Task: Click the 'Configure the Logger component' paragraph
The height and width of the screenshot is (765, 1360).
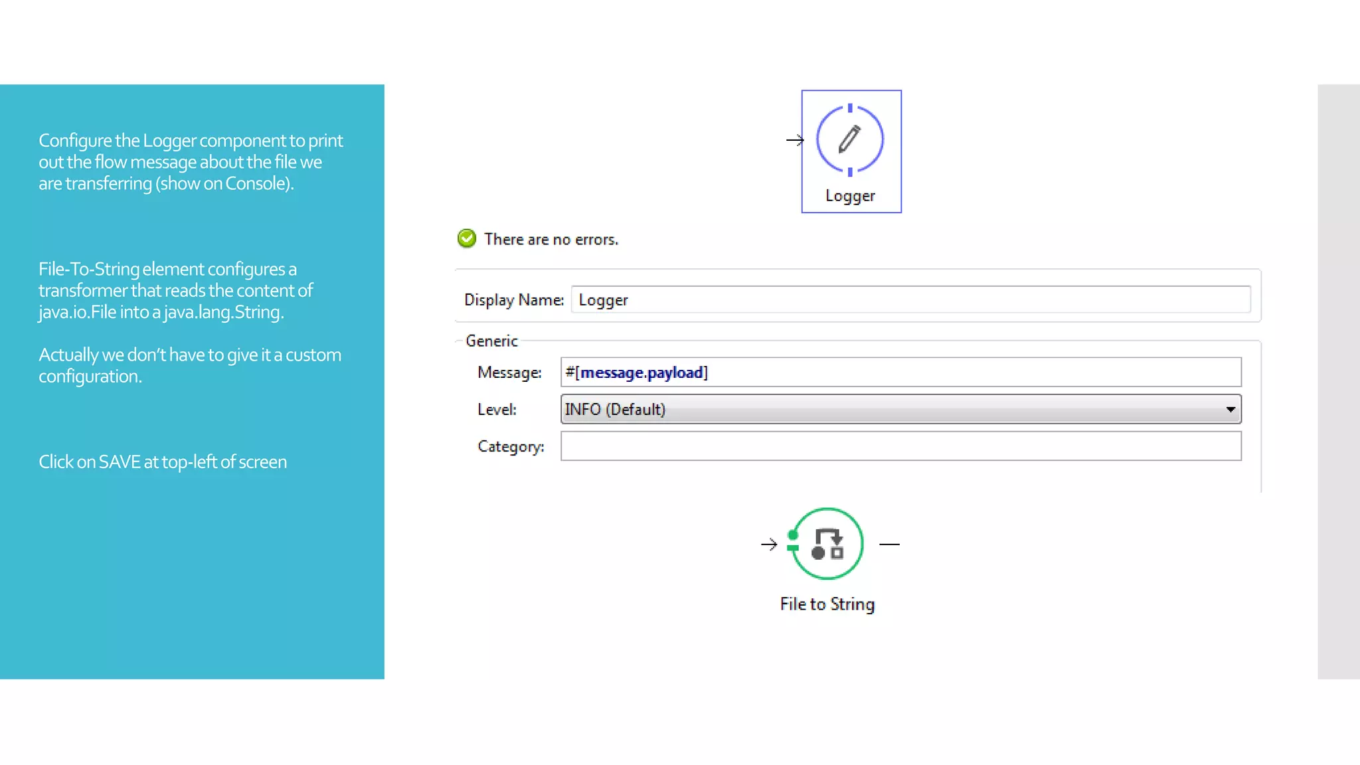Action: tap(191, 162)
